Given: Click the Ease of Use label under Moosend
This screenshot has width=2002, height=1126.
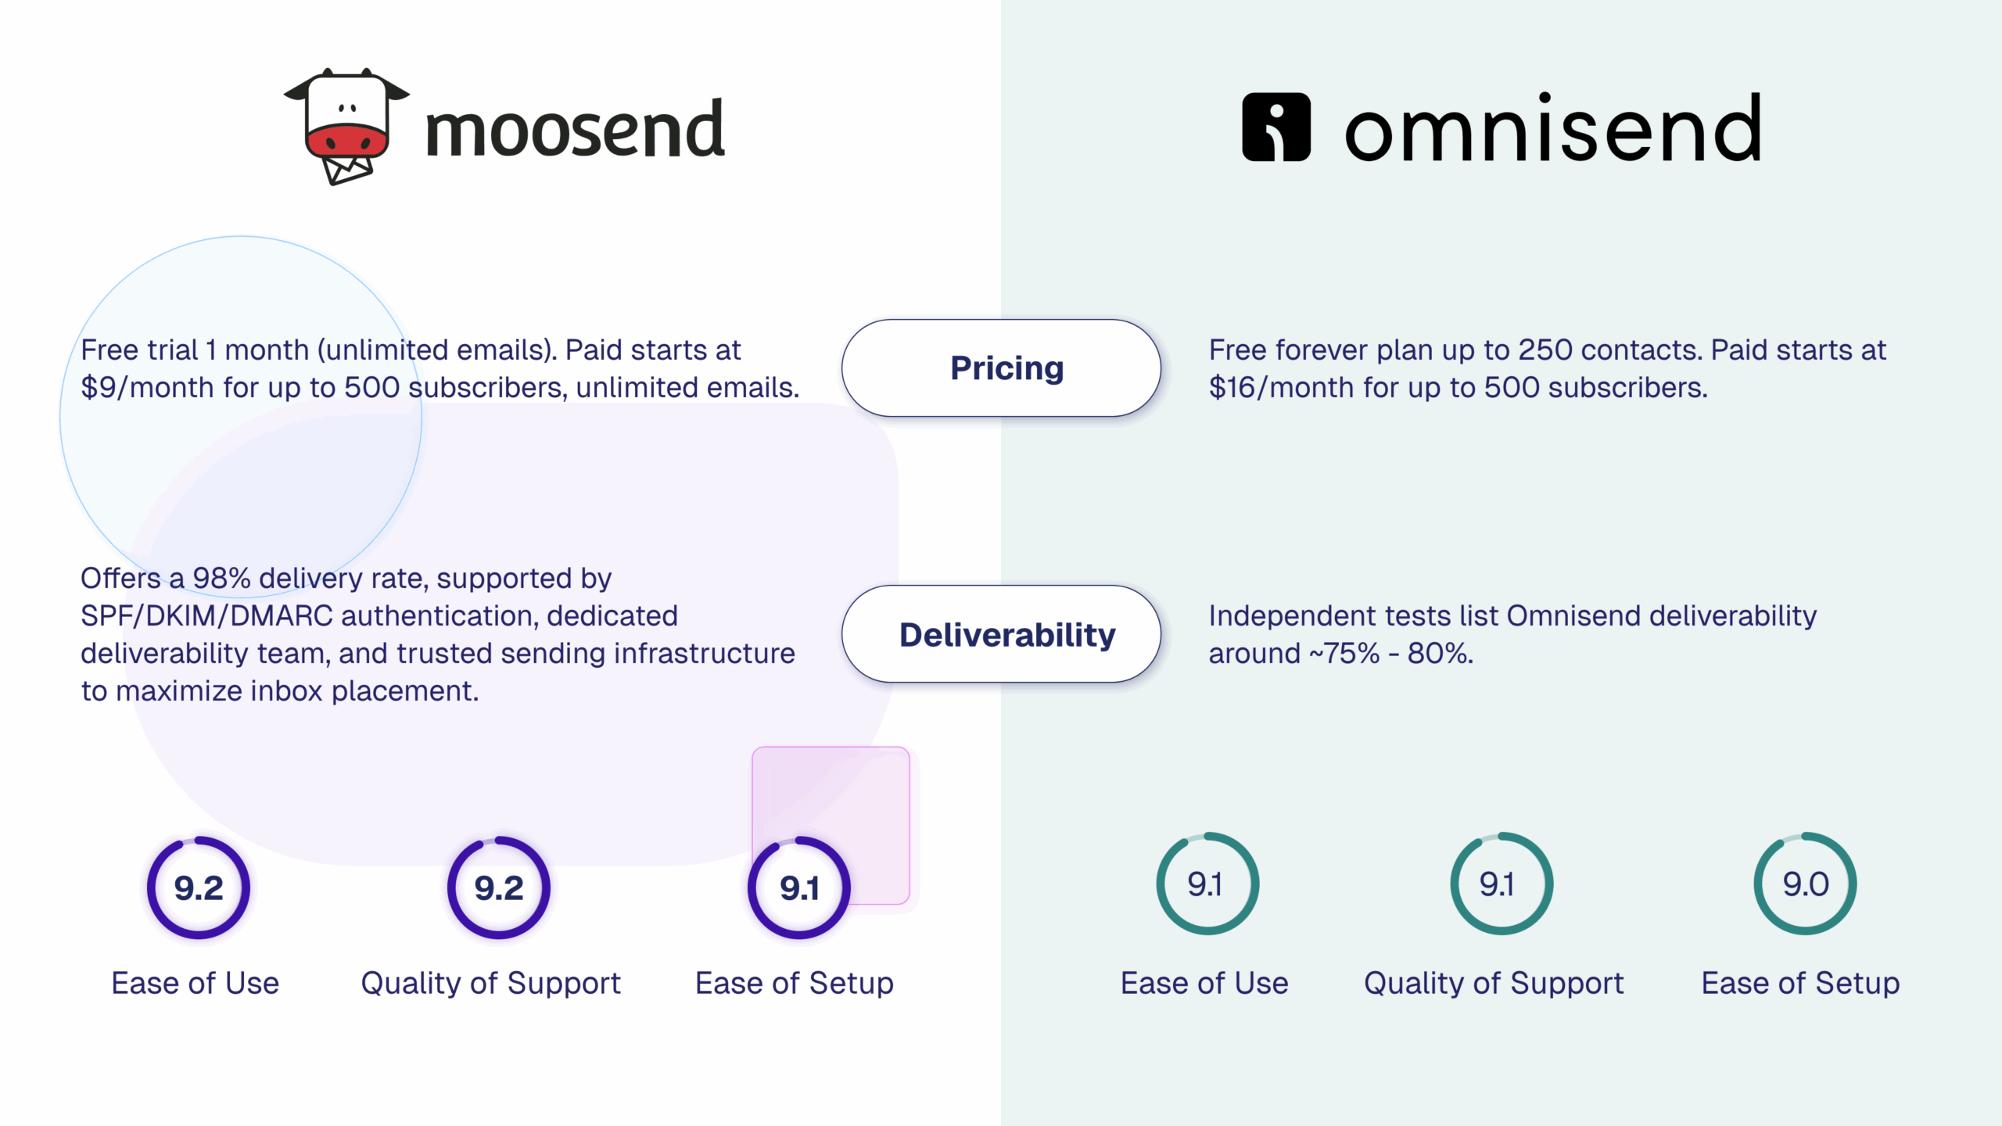Looking at the screenshot, I should pyautogui.click(x=196, y=983).
